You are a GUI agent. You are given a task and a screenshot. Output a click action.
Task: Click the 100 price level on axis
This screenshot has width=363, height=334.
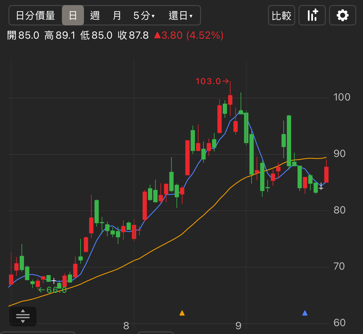342,97
